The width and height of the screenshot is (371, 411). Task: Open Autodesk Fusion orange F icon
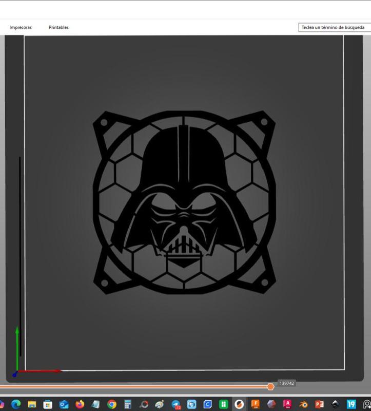coord(255,404)
